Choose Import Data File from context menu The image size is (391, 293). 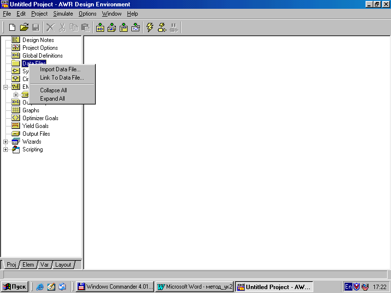pyautogui.click(x=63, y=69)
